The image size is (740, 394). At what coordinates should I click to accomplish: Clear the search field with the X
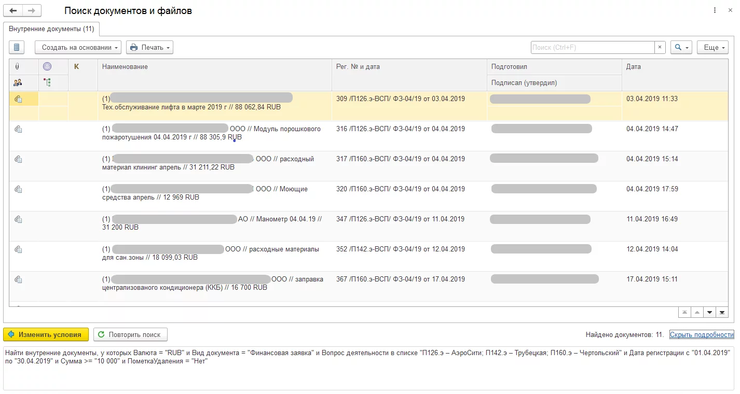click(x=660, y=47)
